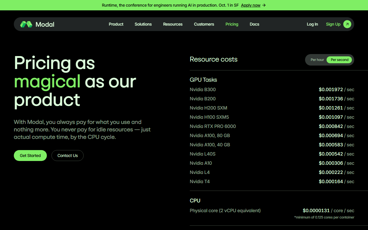Click the $0.000222 / sec price
The height and width of the screenshot is (230, 368).
pos(336,172)
